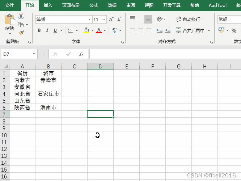Apply cell borders icon
The height and width of the screenshot is (181, 241).
coord(71,30)
